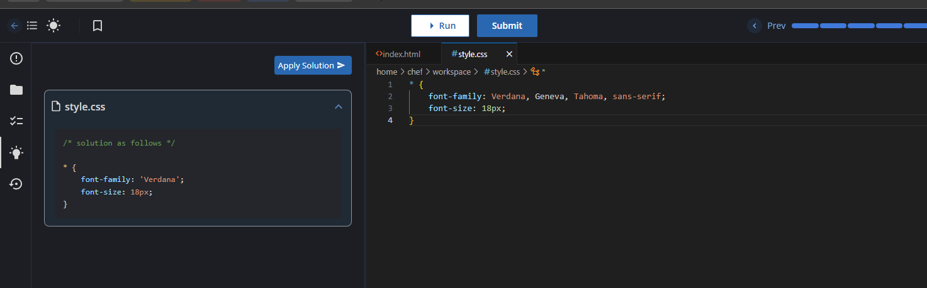Submit the solution

coord(507,26)
